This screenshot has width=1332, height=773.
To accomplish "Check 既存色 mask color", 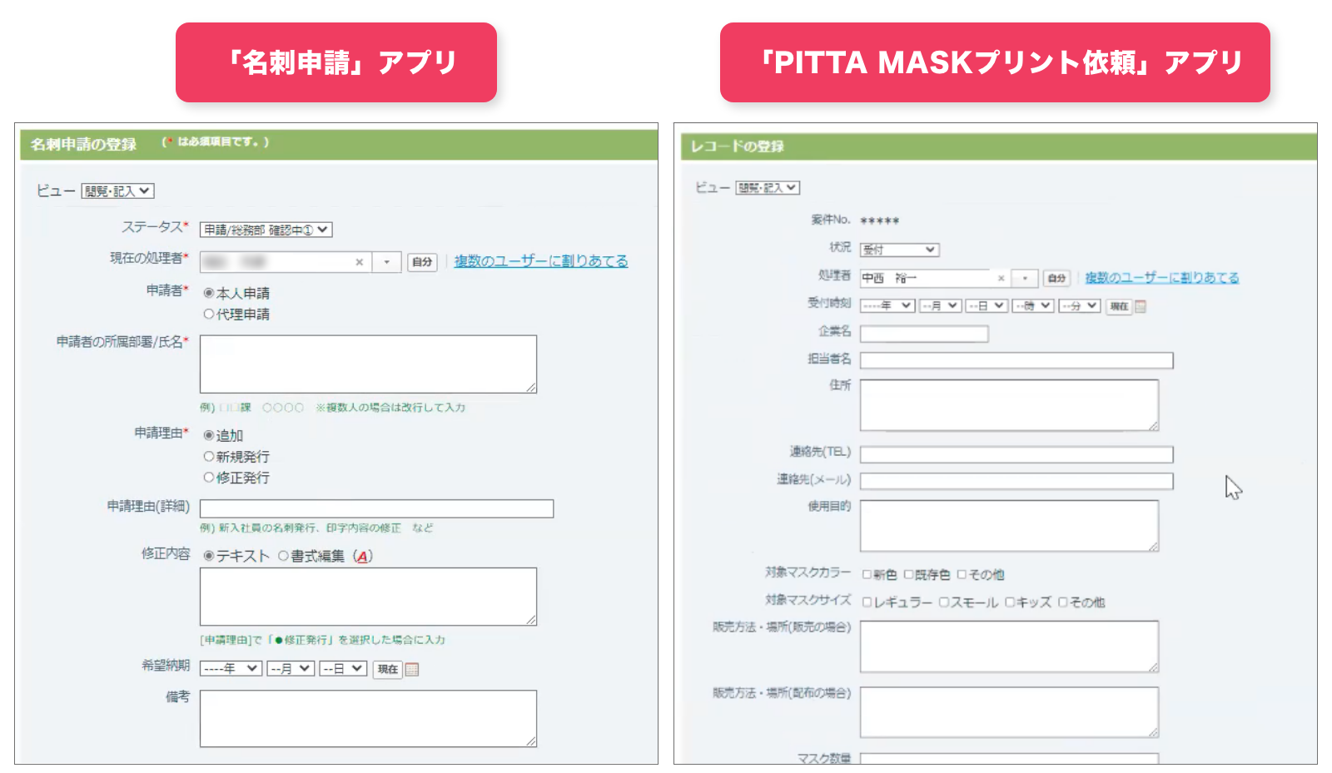I will (908, 575).
